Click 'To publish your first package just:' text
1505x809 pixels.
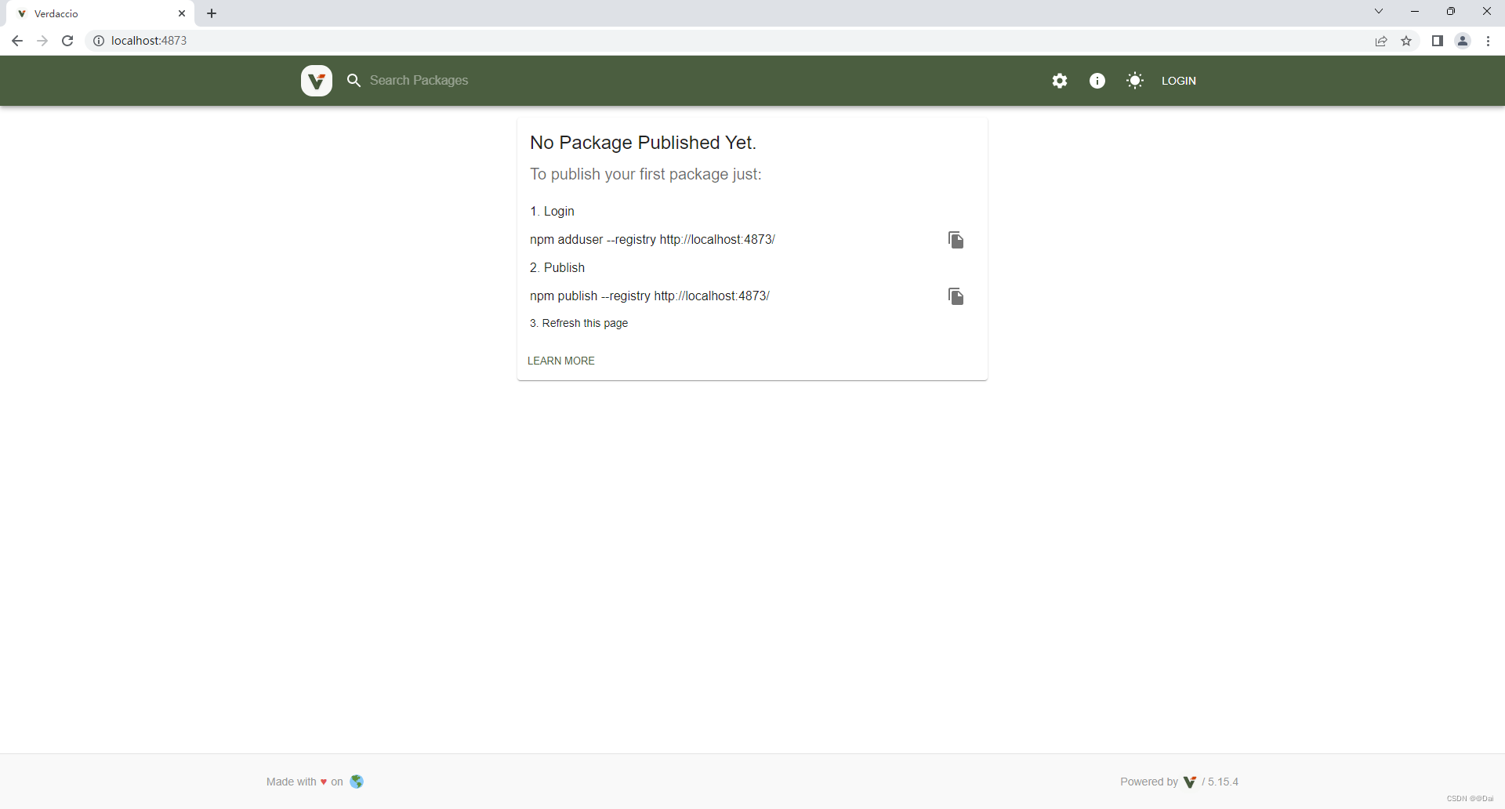click(646, 174)
